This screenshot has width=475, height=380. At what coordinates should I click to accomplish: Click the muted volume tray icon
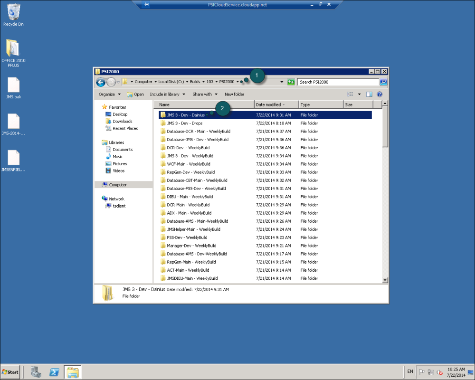click(x=440, y=372)
